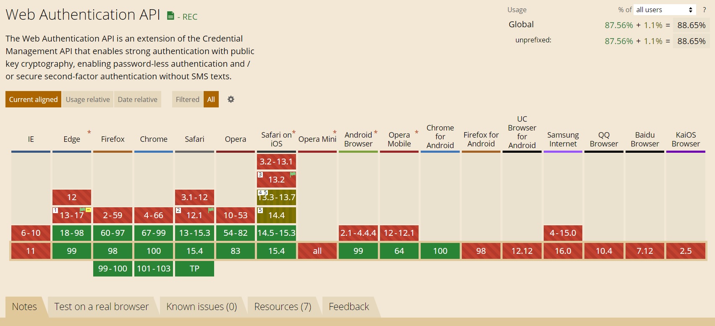Click the green flag on Safari 12.1

coord(211,210)
